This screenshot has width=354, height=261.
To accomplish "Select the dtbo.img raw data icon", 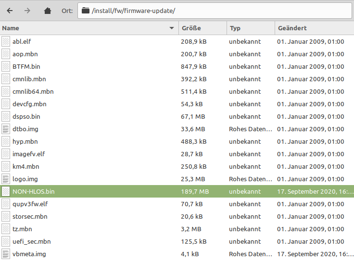I will (6, 129).
